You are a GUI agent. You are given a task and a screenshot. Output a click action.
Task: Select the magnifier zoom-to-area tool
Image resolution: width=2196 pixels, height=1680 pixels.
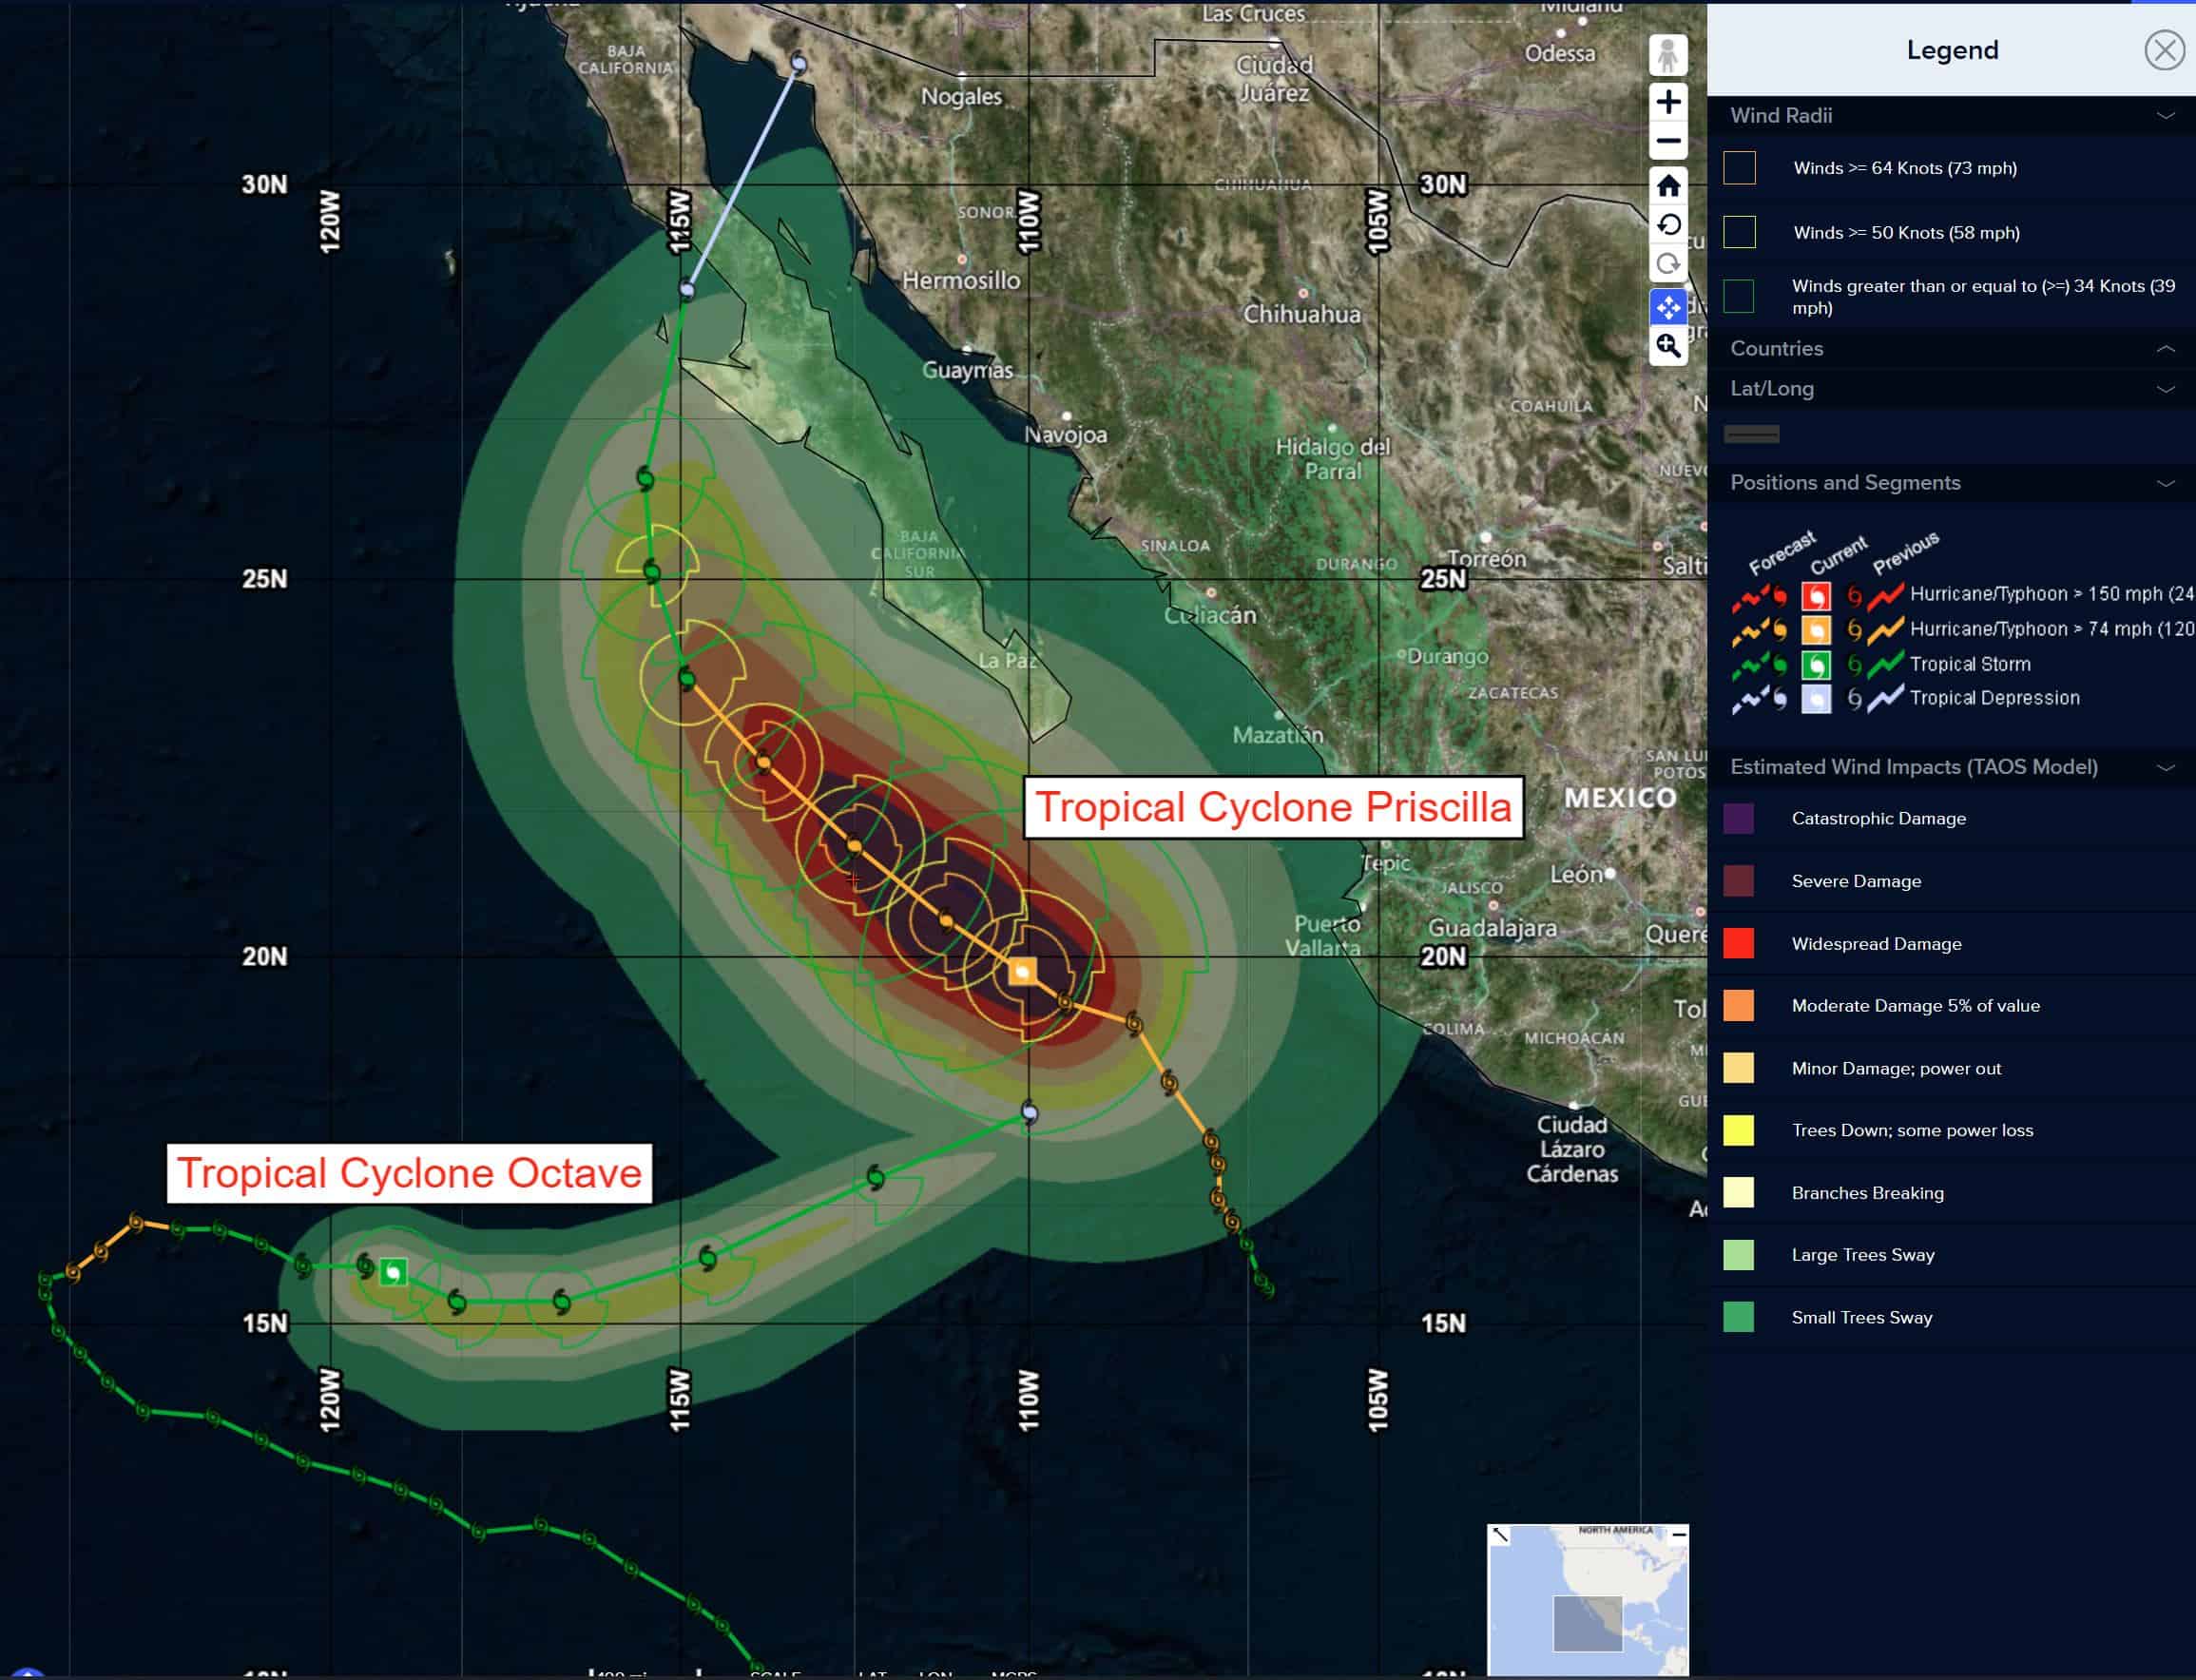[1667, 346]
